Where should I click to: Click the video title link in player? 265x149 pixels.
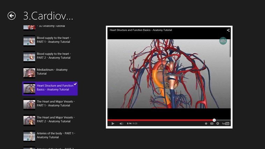pyautogui.click(x=141, y=30)
